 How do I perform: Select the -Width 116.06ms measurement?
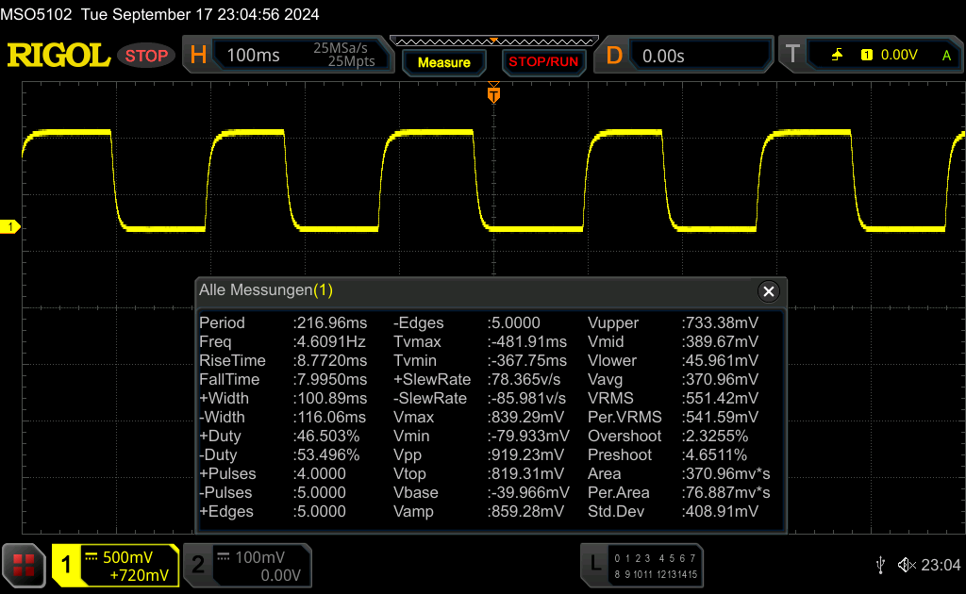(282, 417)
